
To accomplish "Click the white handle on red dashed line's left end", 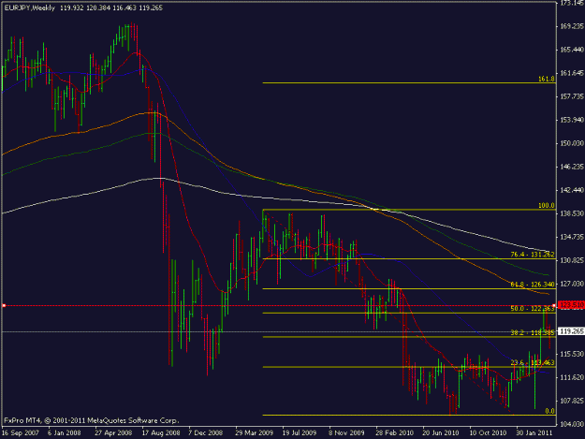I will [x=4, y=305].
